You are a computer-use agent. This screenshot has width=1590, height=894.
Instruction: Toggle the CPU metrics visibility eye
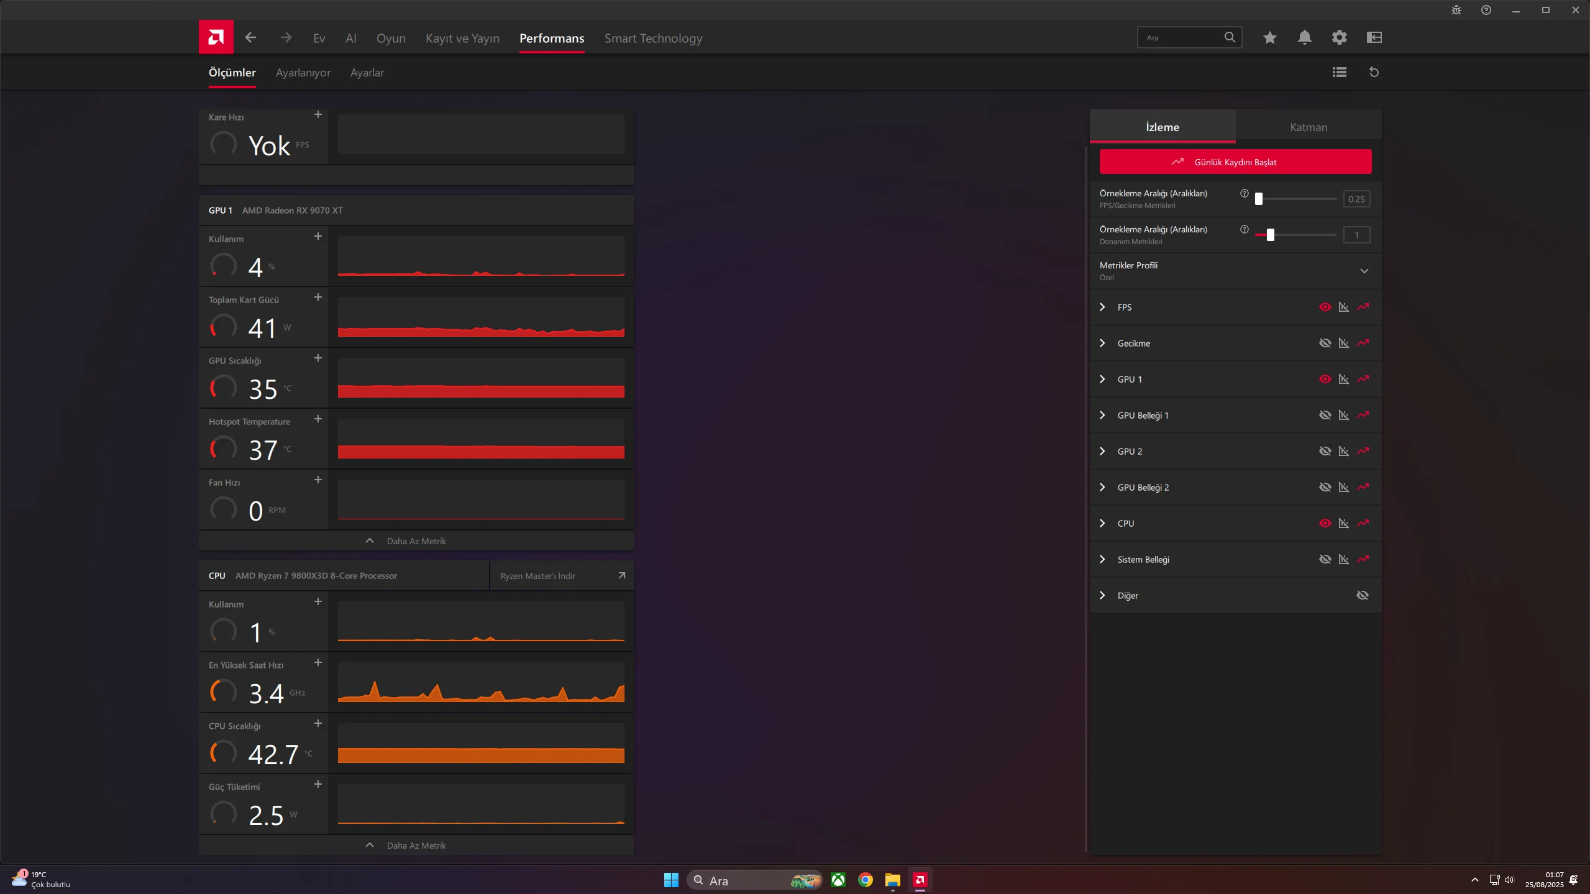coord(1325,523)
